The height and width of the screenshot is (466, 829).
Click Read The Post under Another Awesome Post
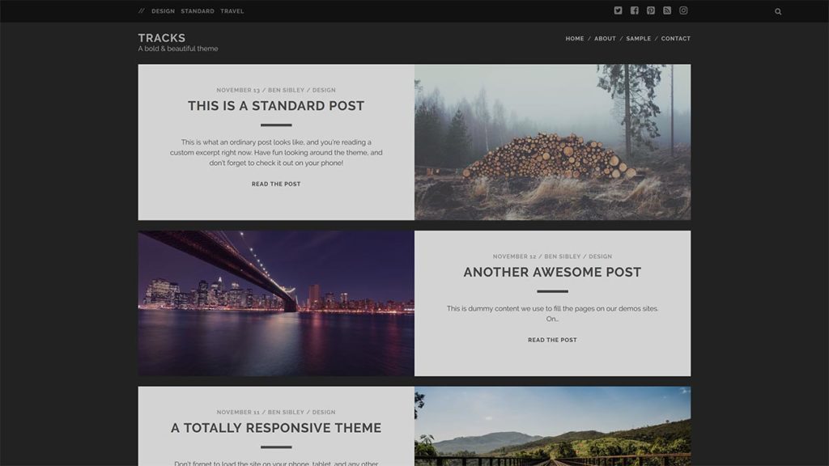tap(552, 341)
